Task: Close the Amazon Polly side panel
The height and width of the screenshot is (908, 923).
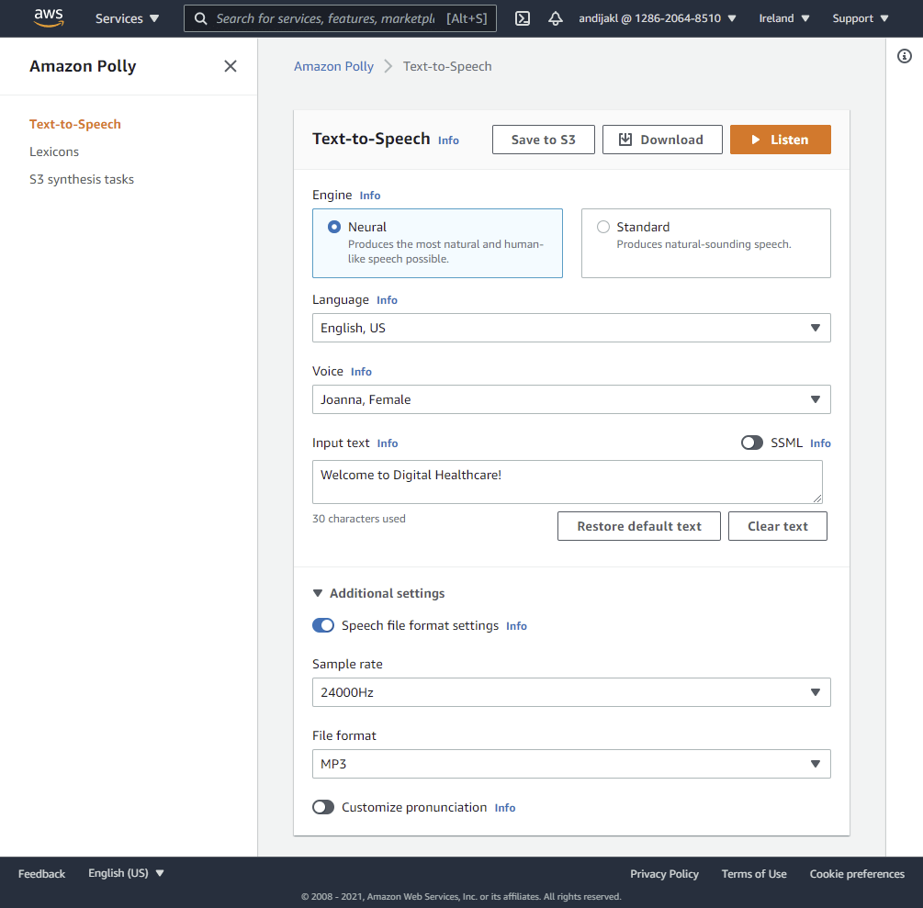Action: pos(231,66)
